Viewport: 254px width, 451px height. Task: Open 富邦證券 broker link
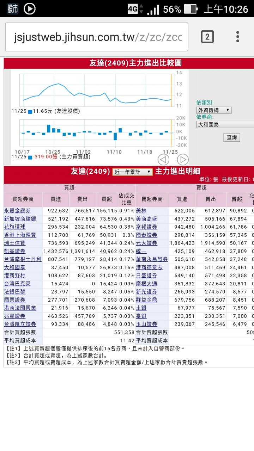(x=146, y=227)
